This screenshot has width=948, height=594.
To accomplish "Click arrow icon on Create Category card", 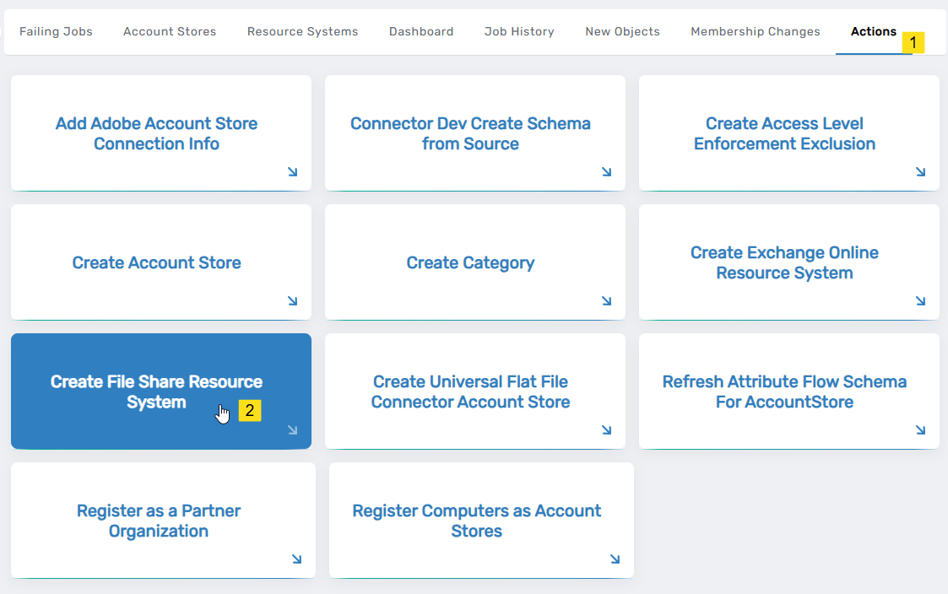I will (606, 301).
